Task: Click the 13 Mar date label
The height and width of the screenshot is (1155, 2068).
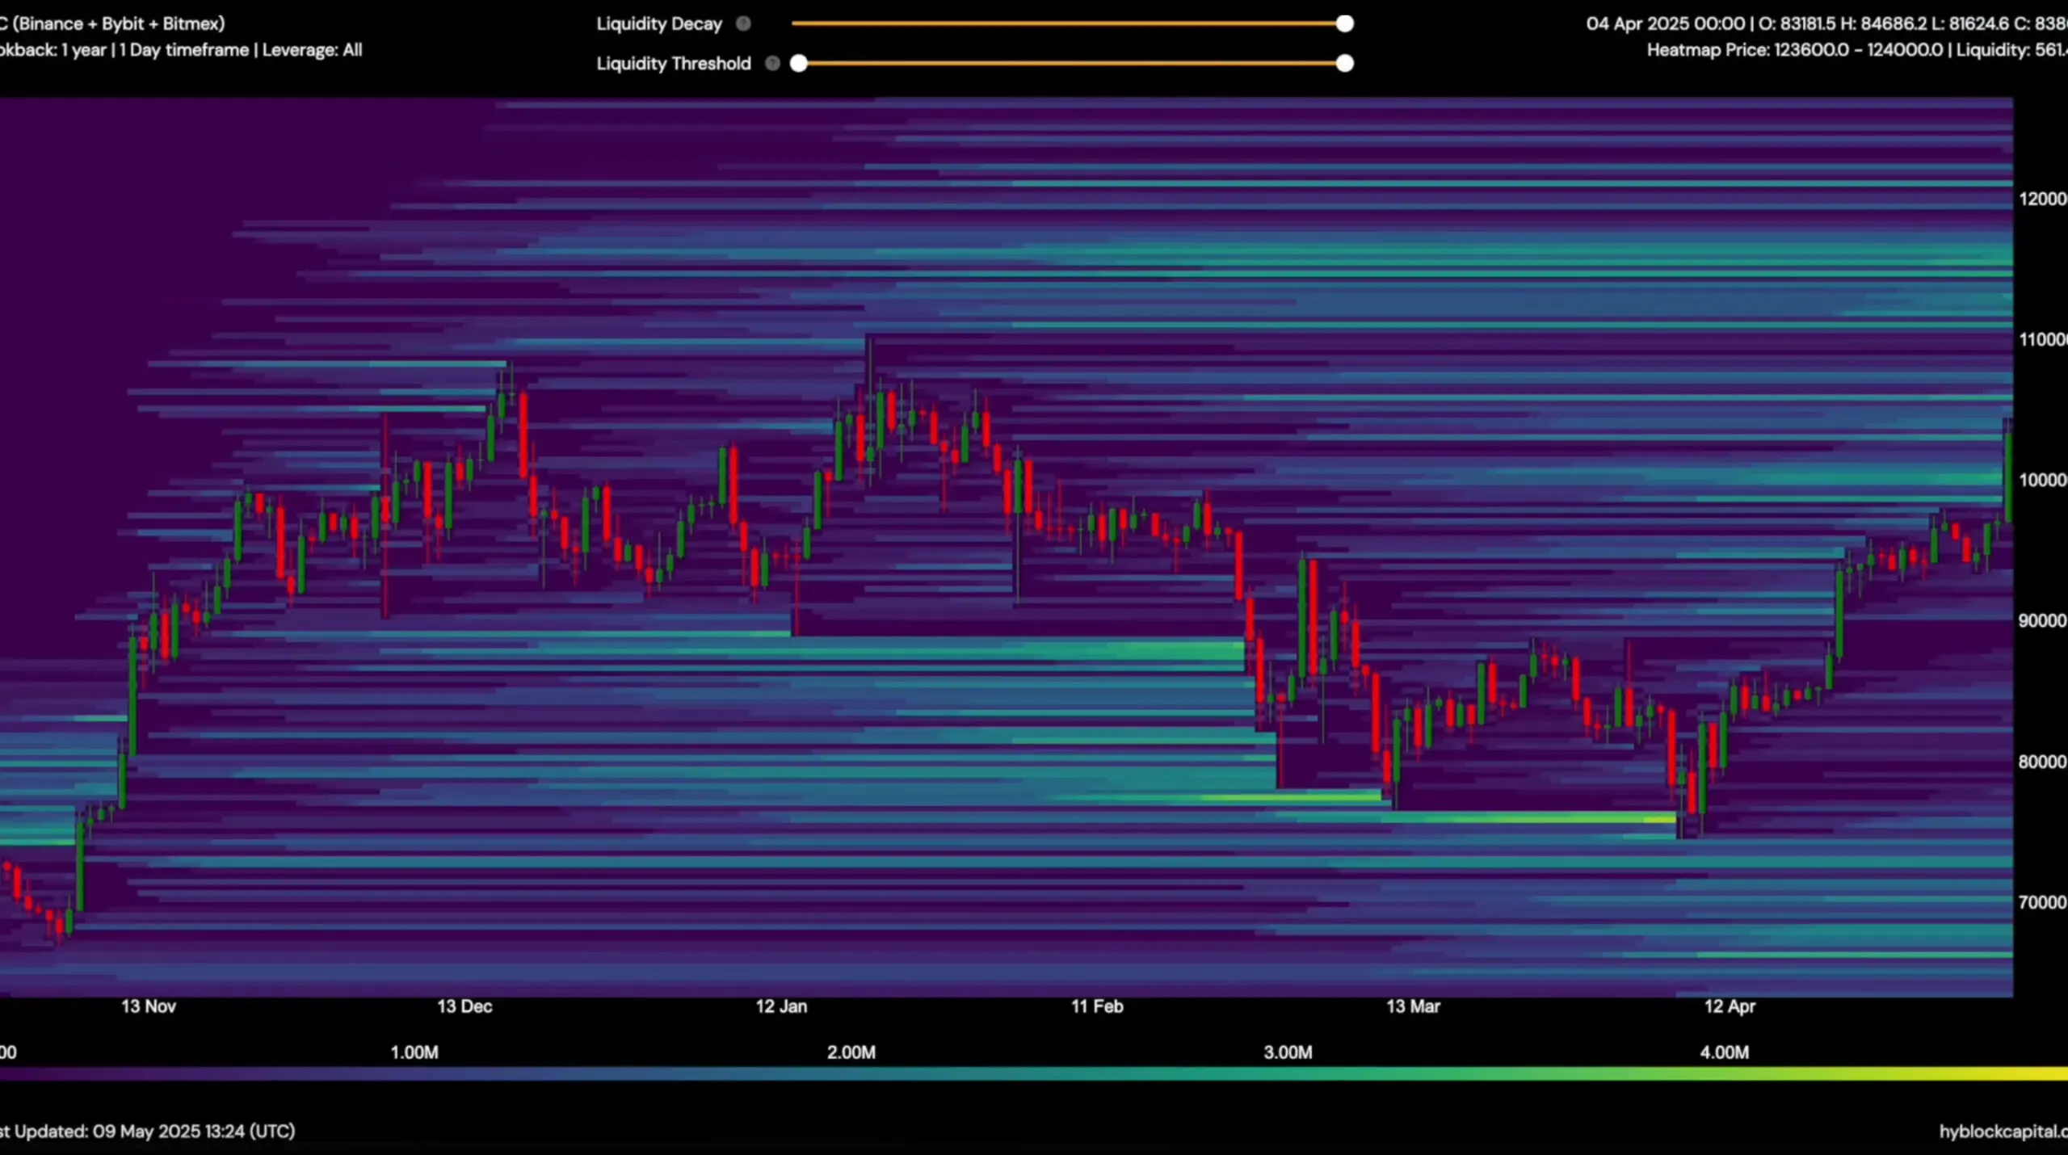Action: pos(1413,1006)
